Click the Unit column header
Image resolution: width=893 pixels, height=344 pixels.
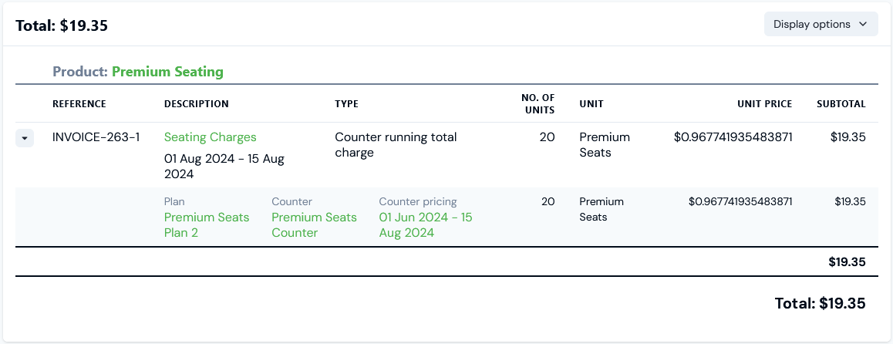(x=591, y=104)
